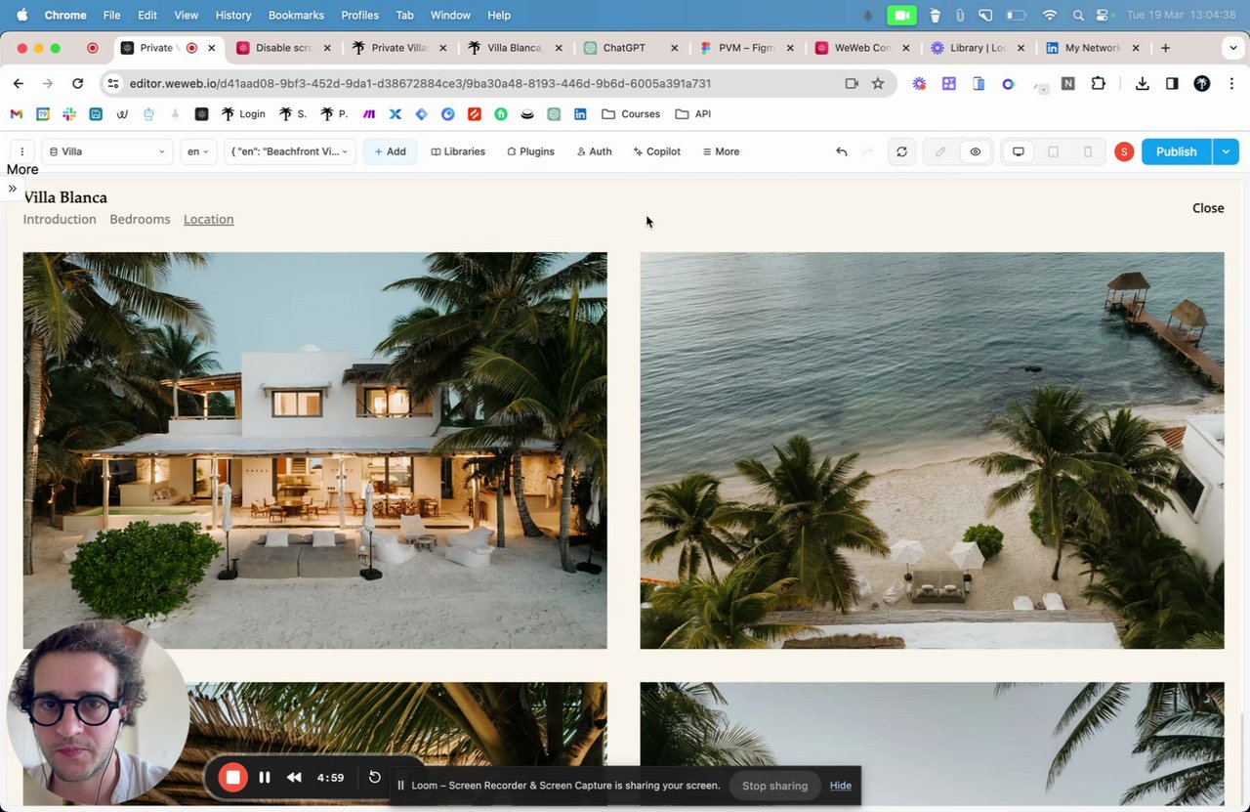
Task: Open the beachfront villa exterior photo
Action: 314,450
